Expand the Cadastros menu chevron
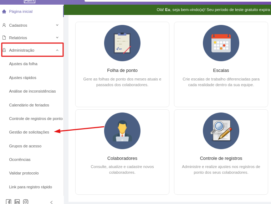This screenshot has width=271, height=204. tap(57, 25)
